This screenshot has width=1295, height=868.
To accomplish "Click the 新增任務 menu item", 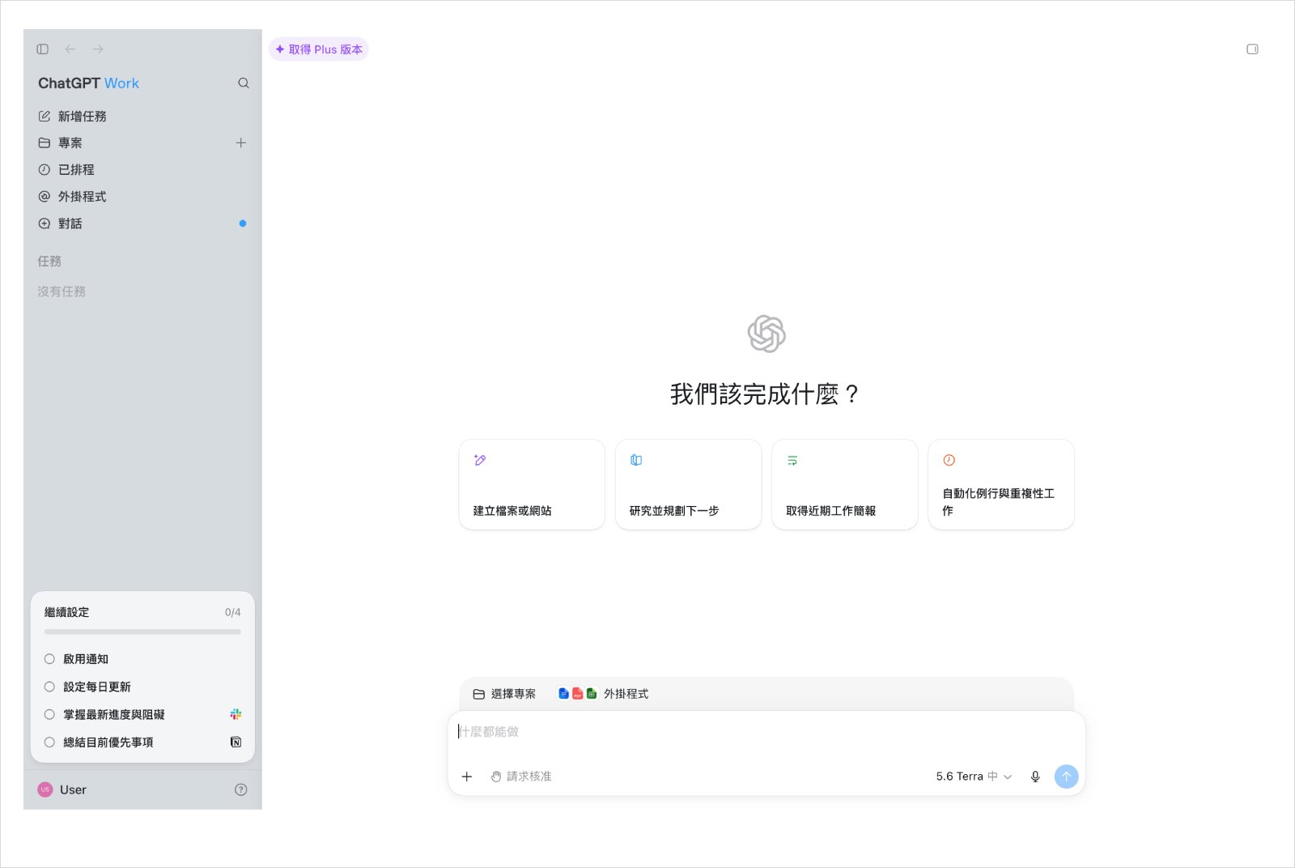I will point(142,117).
